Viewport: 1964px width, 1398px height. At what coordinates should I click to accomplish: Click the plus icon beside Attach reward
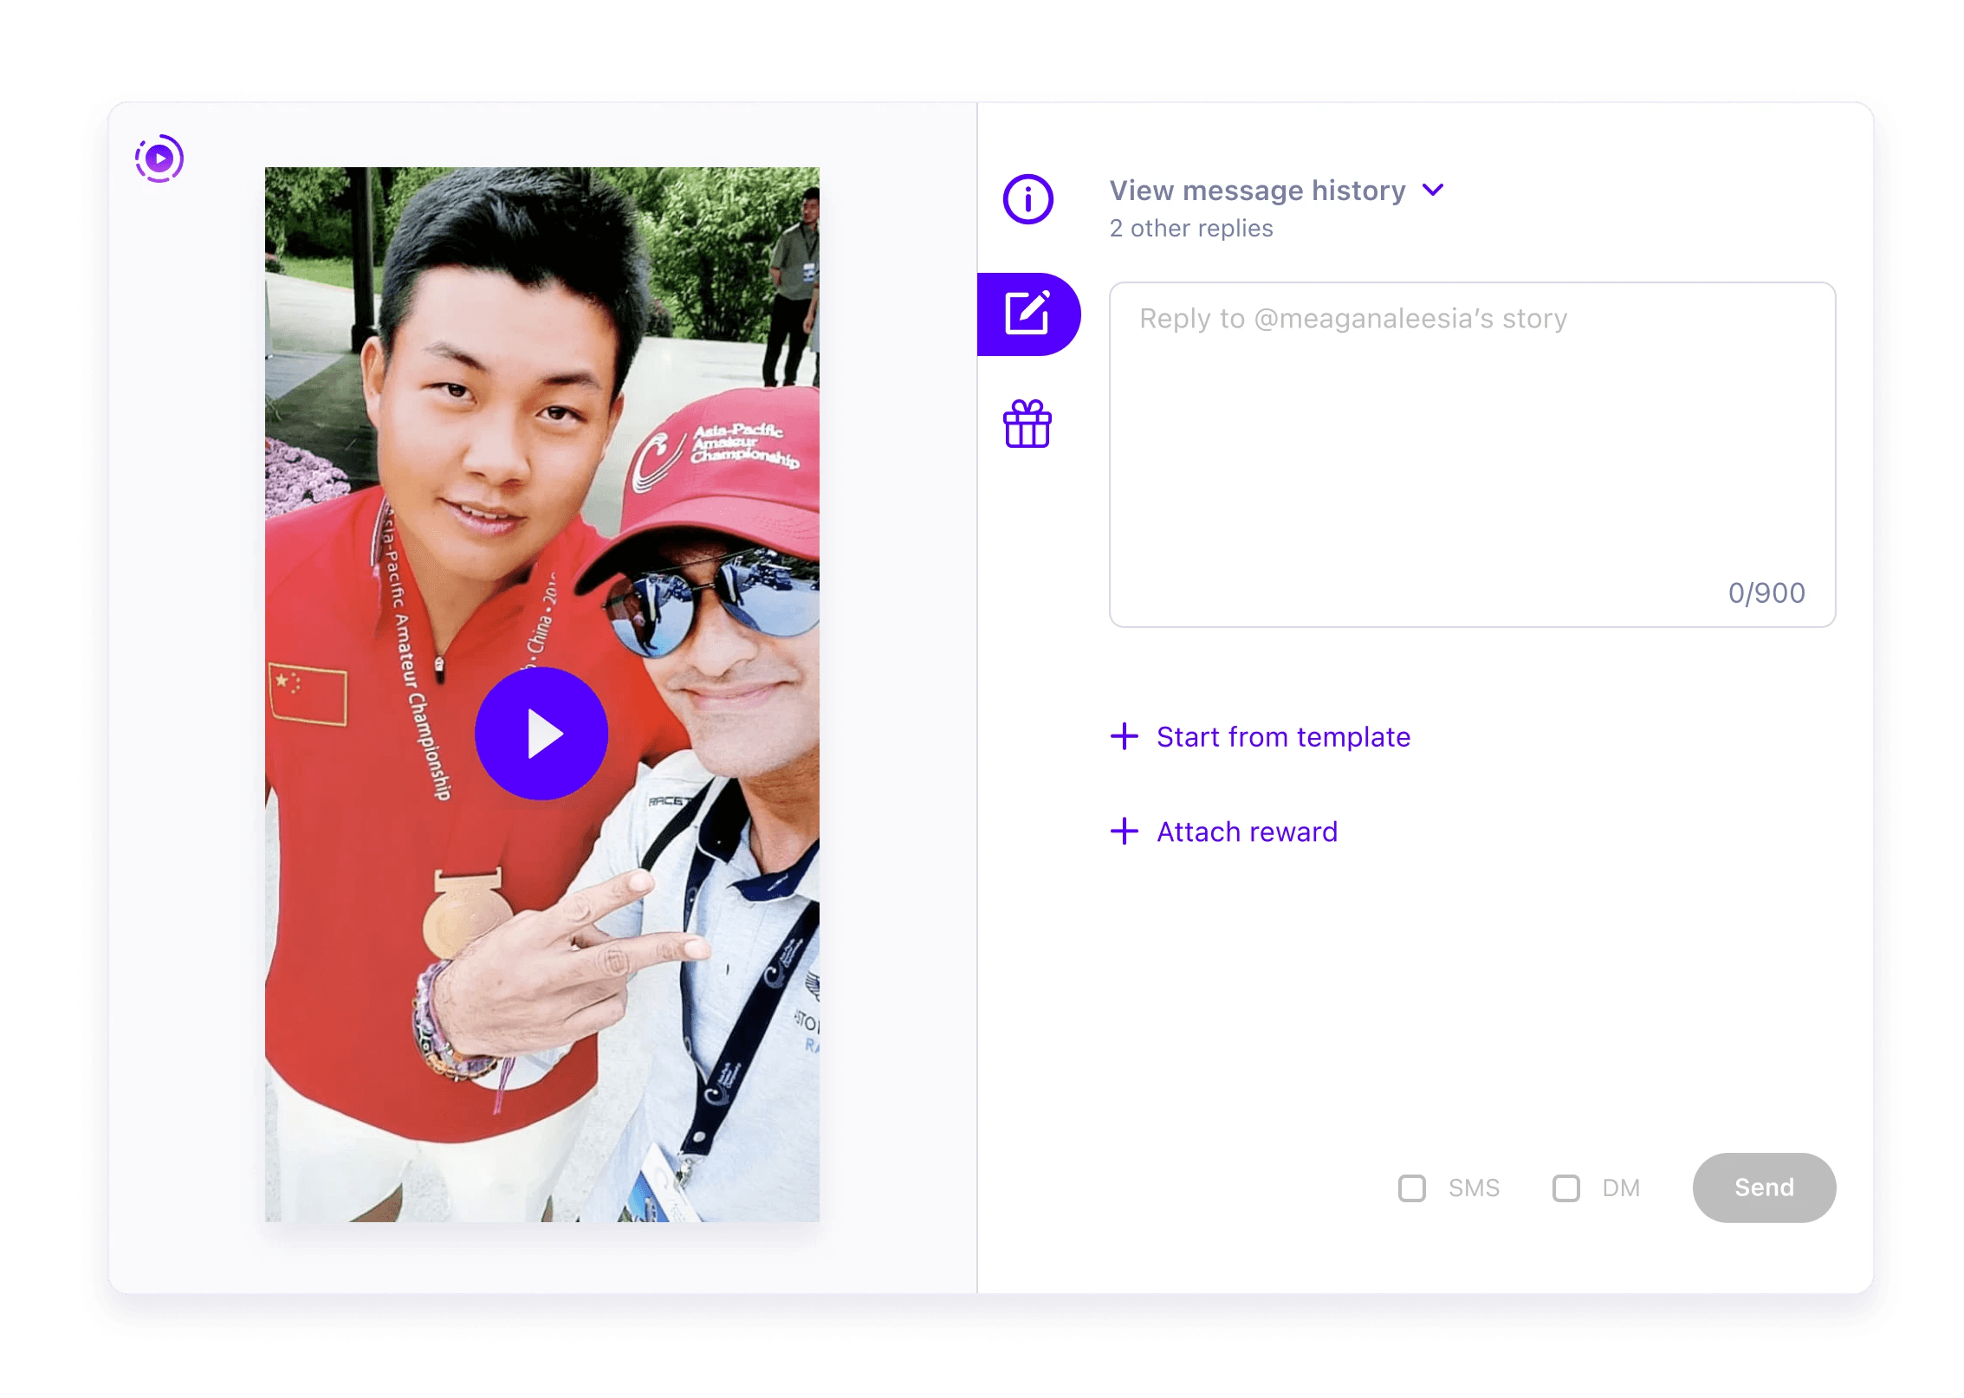click(x=1125, y=832)
